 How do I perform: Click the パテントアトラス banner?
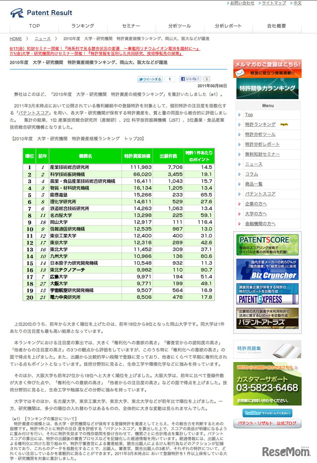click(x=267, y=319)
